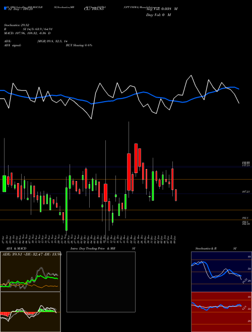Click the 'Avg Vol: 0.038 M' readout
252x332 pixels.
[162, 9]
